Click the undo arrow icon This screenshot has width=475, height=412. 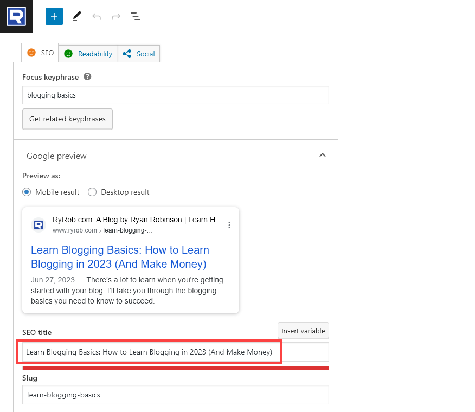(97, 16)
